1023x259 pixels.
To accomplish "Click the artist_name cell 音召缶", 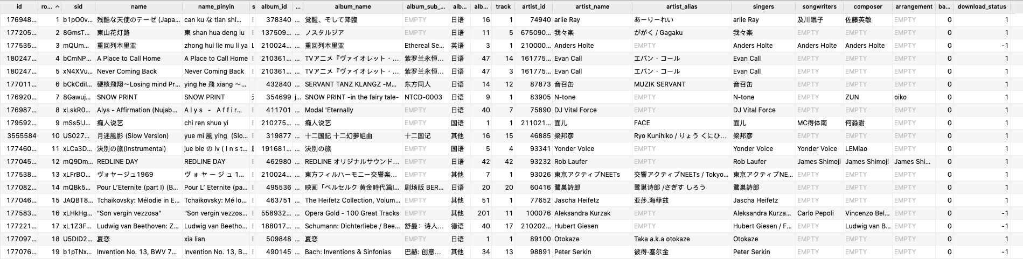I will coord(565,84).
